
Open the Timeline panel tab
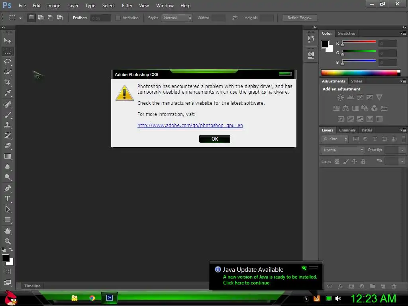32,286
